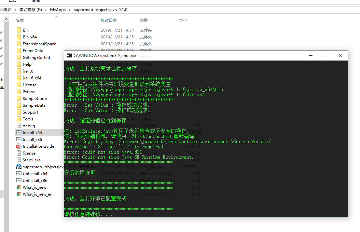Sort files by the 大小 column header
This screenshot has height=232, width=360.
(183, 20)
